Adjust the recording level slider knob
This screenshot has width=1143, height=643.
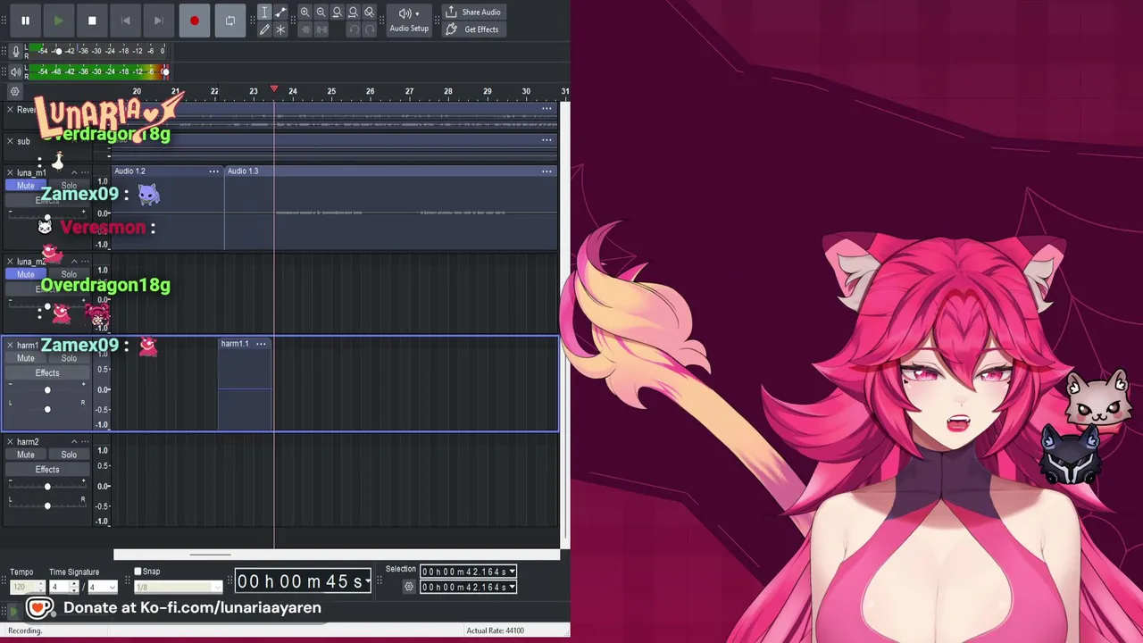tap(58, 51)
